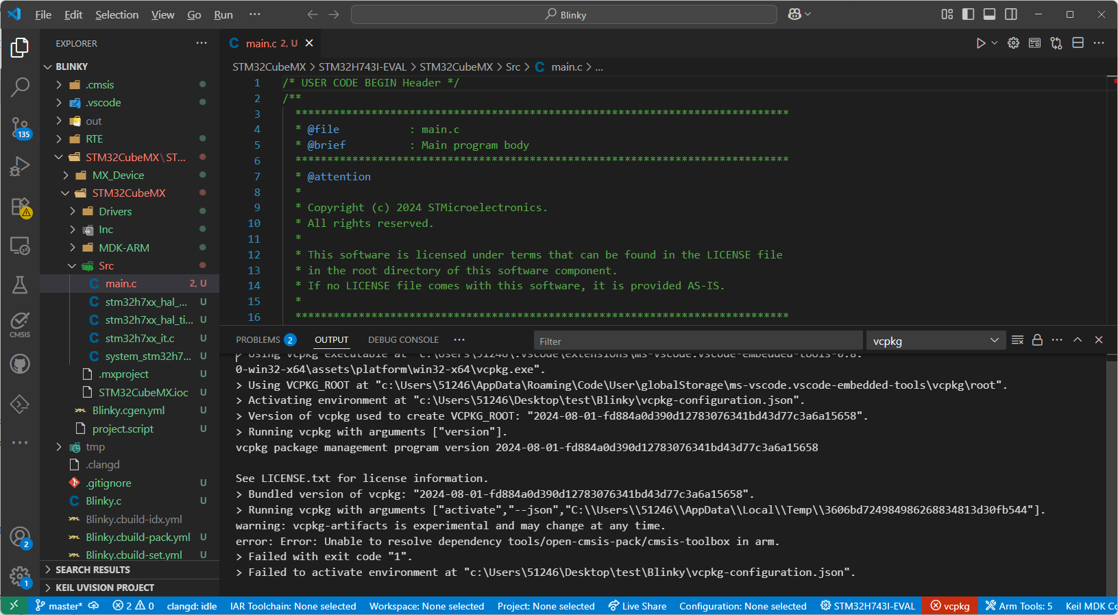Screen dimensions: 1118x615
Task: Open the Run menu
Action: (x=223, y=14)
